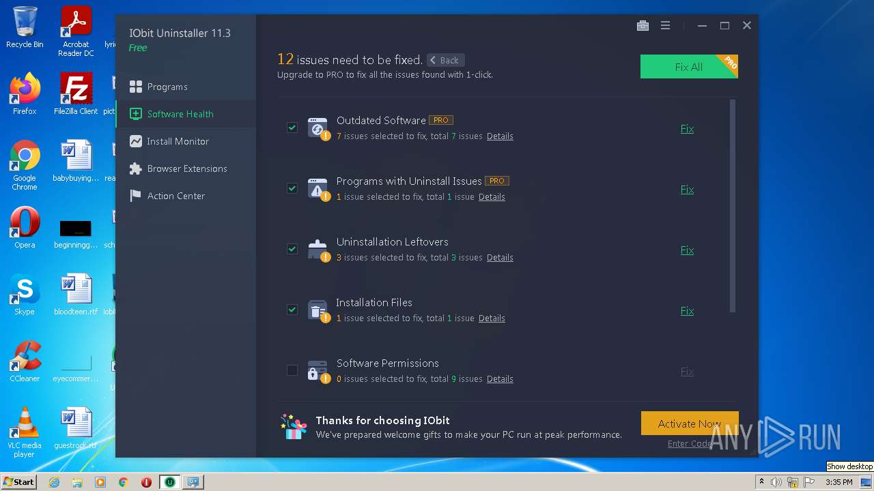Open the Install Monitor section
The height and width of the screenshot is (491, 874).
pyautogui.click(x=186, y=141)
